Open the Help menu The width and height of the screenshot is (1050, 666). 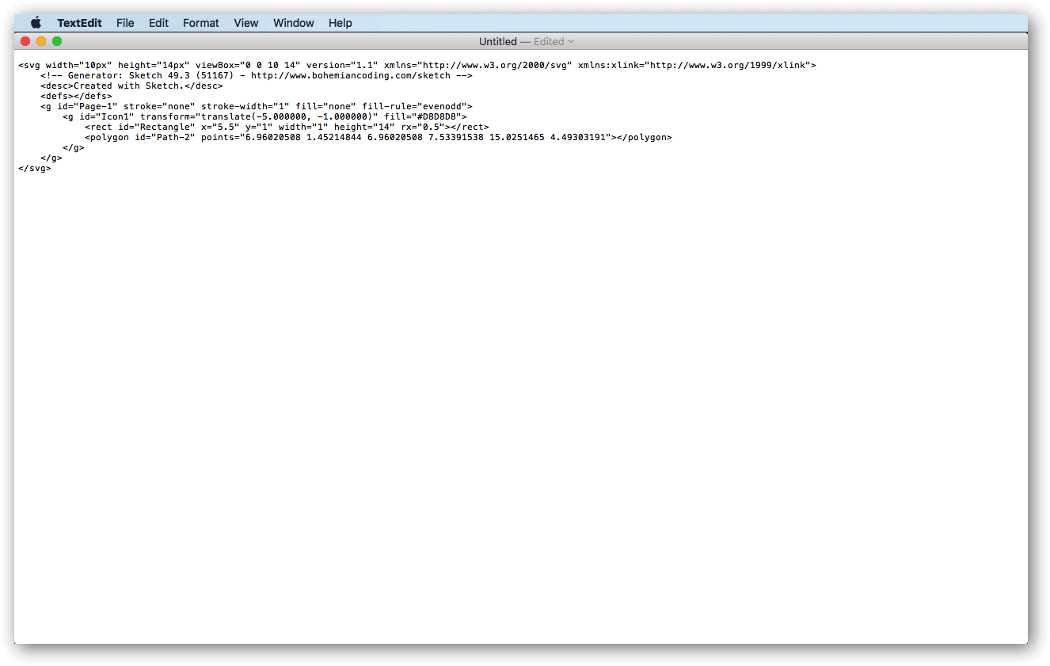coord(340,23)
